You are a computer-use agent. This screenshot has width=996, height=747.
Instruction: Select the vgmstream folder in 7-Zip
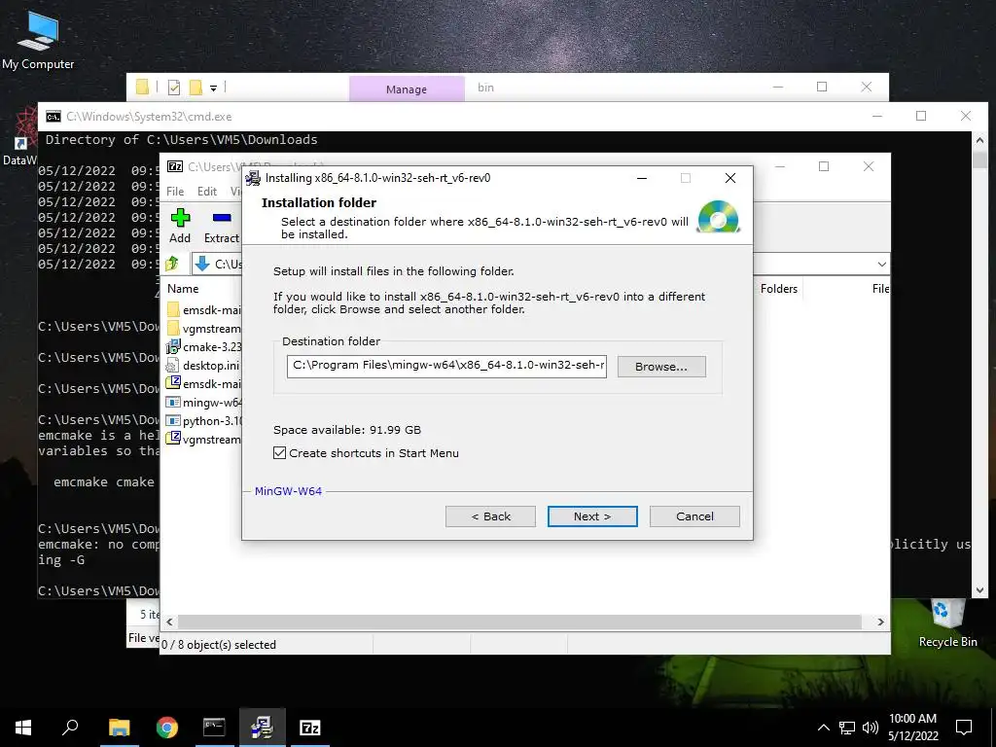click(x=203, y=329)
